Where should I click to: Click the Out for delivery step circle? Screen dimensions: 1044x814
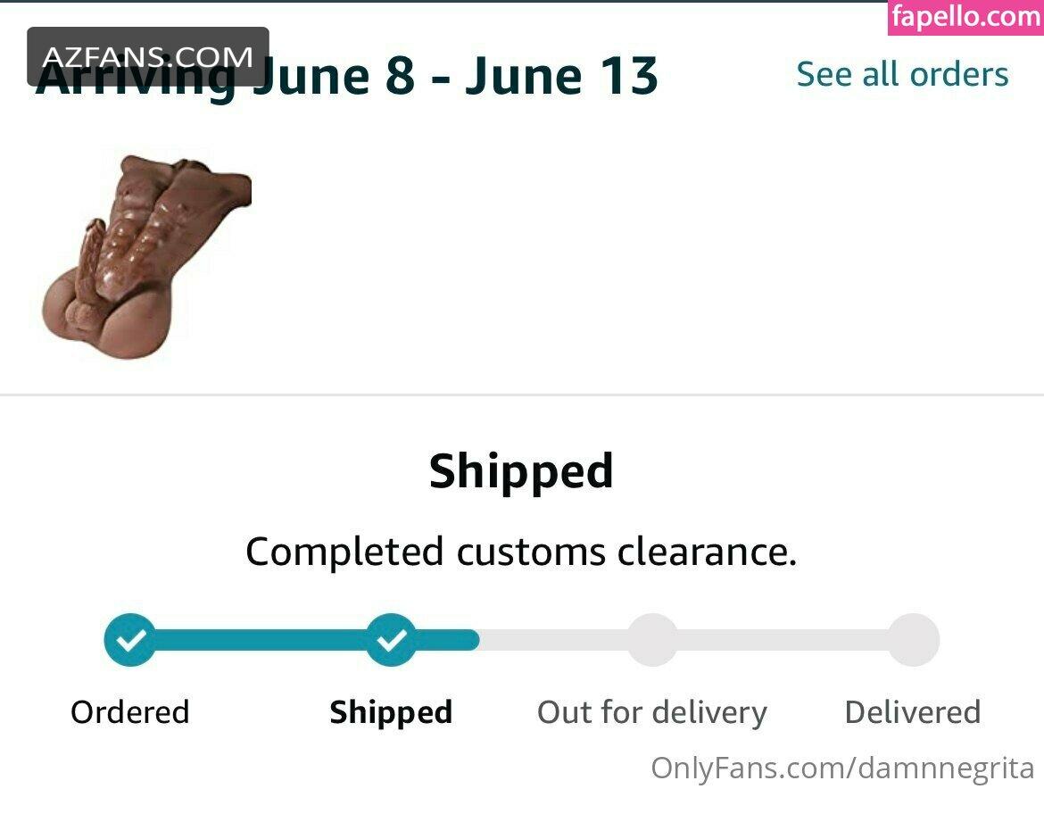point(652,640)
